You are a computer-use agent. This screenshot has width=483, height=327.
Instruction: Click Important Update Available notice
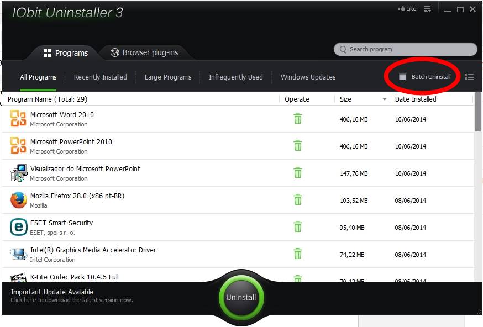coord(52,292)
